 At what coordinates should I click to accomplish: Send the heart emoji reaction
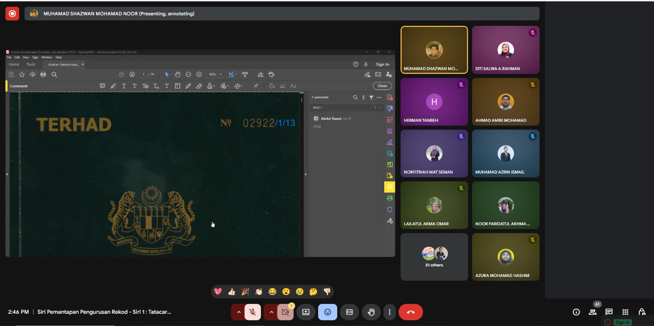pos(218,291)
